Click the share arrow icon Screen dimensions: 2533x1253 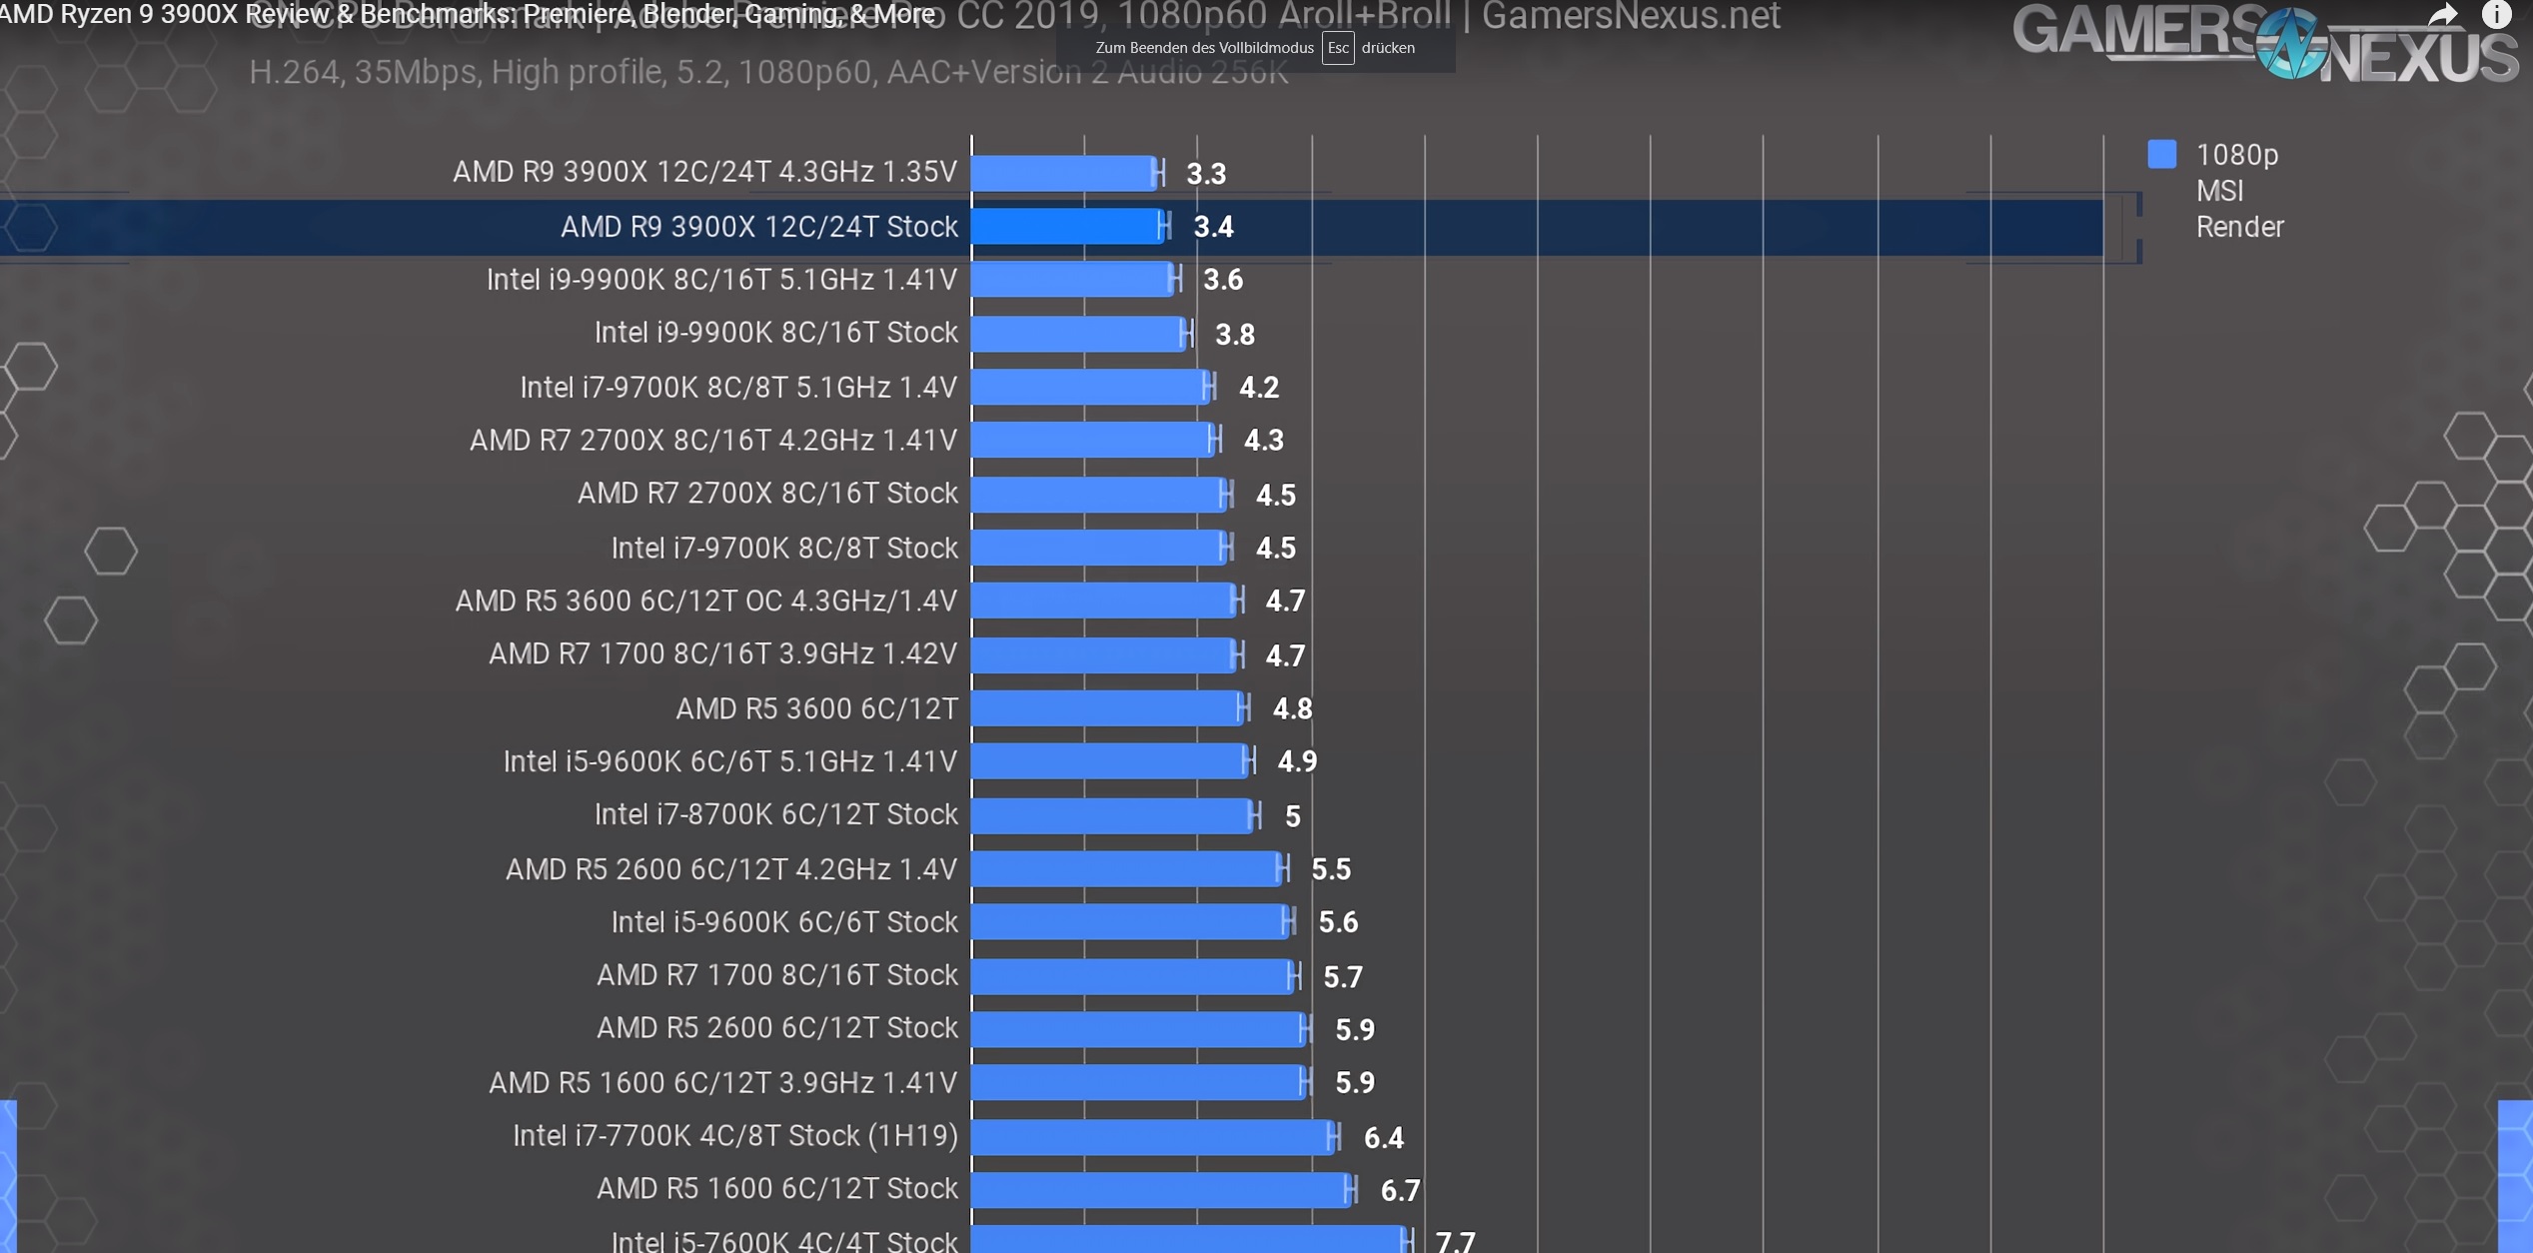2442,15
